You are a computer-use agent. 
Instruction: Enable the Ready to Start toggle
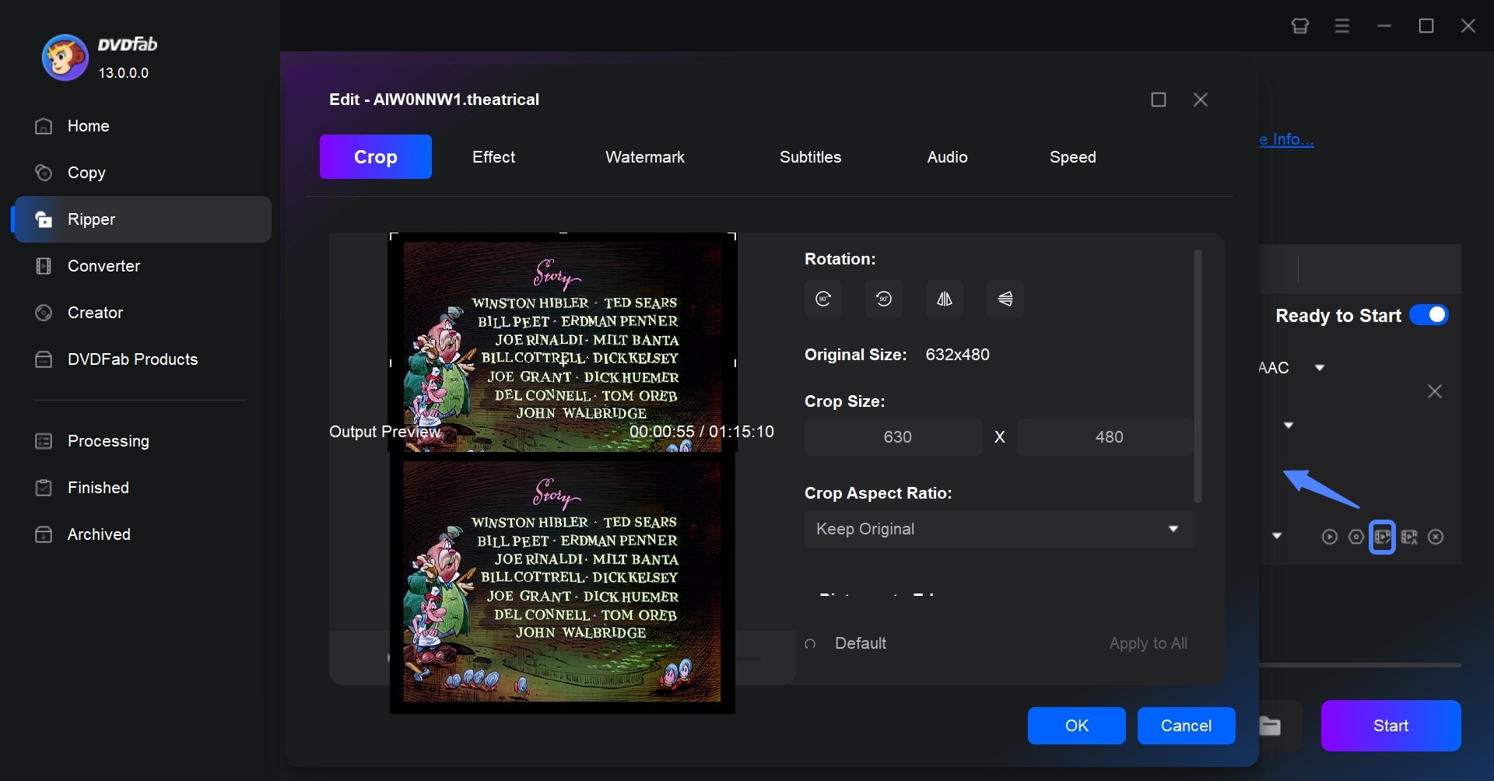click(x=1429, y=315)
